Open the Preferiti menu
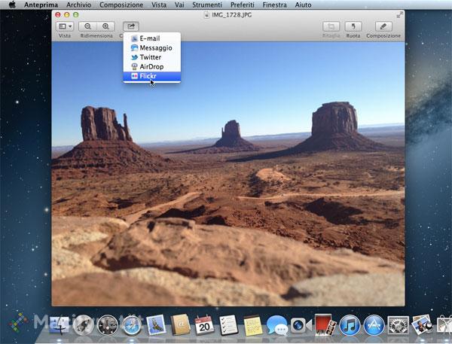Image resolution: width=452 pixels, height=344 pixels. [243, 5]
